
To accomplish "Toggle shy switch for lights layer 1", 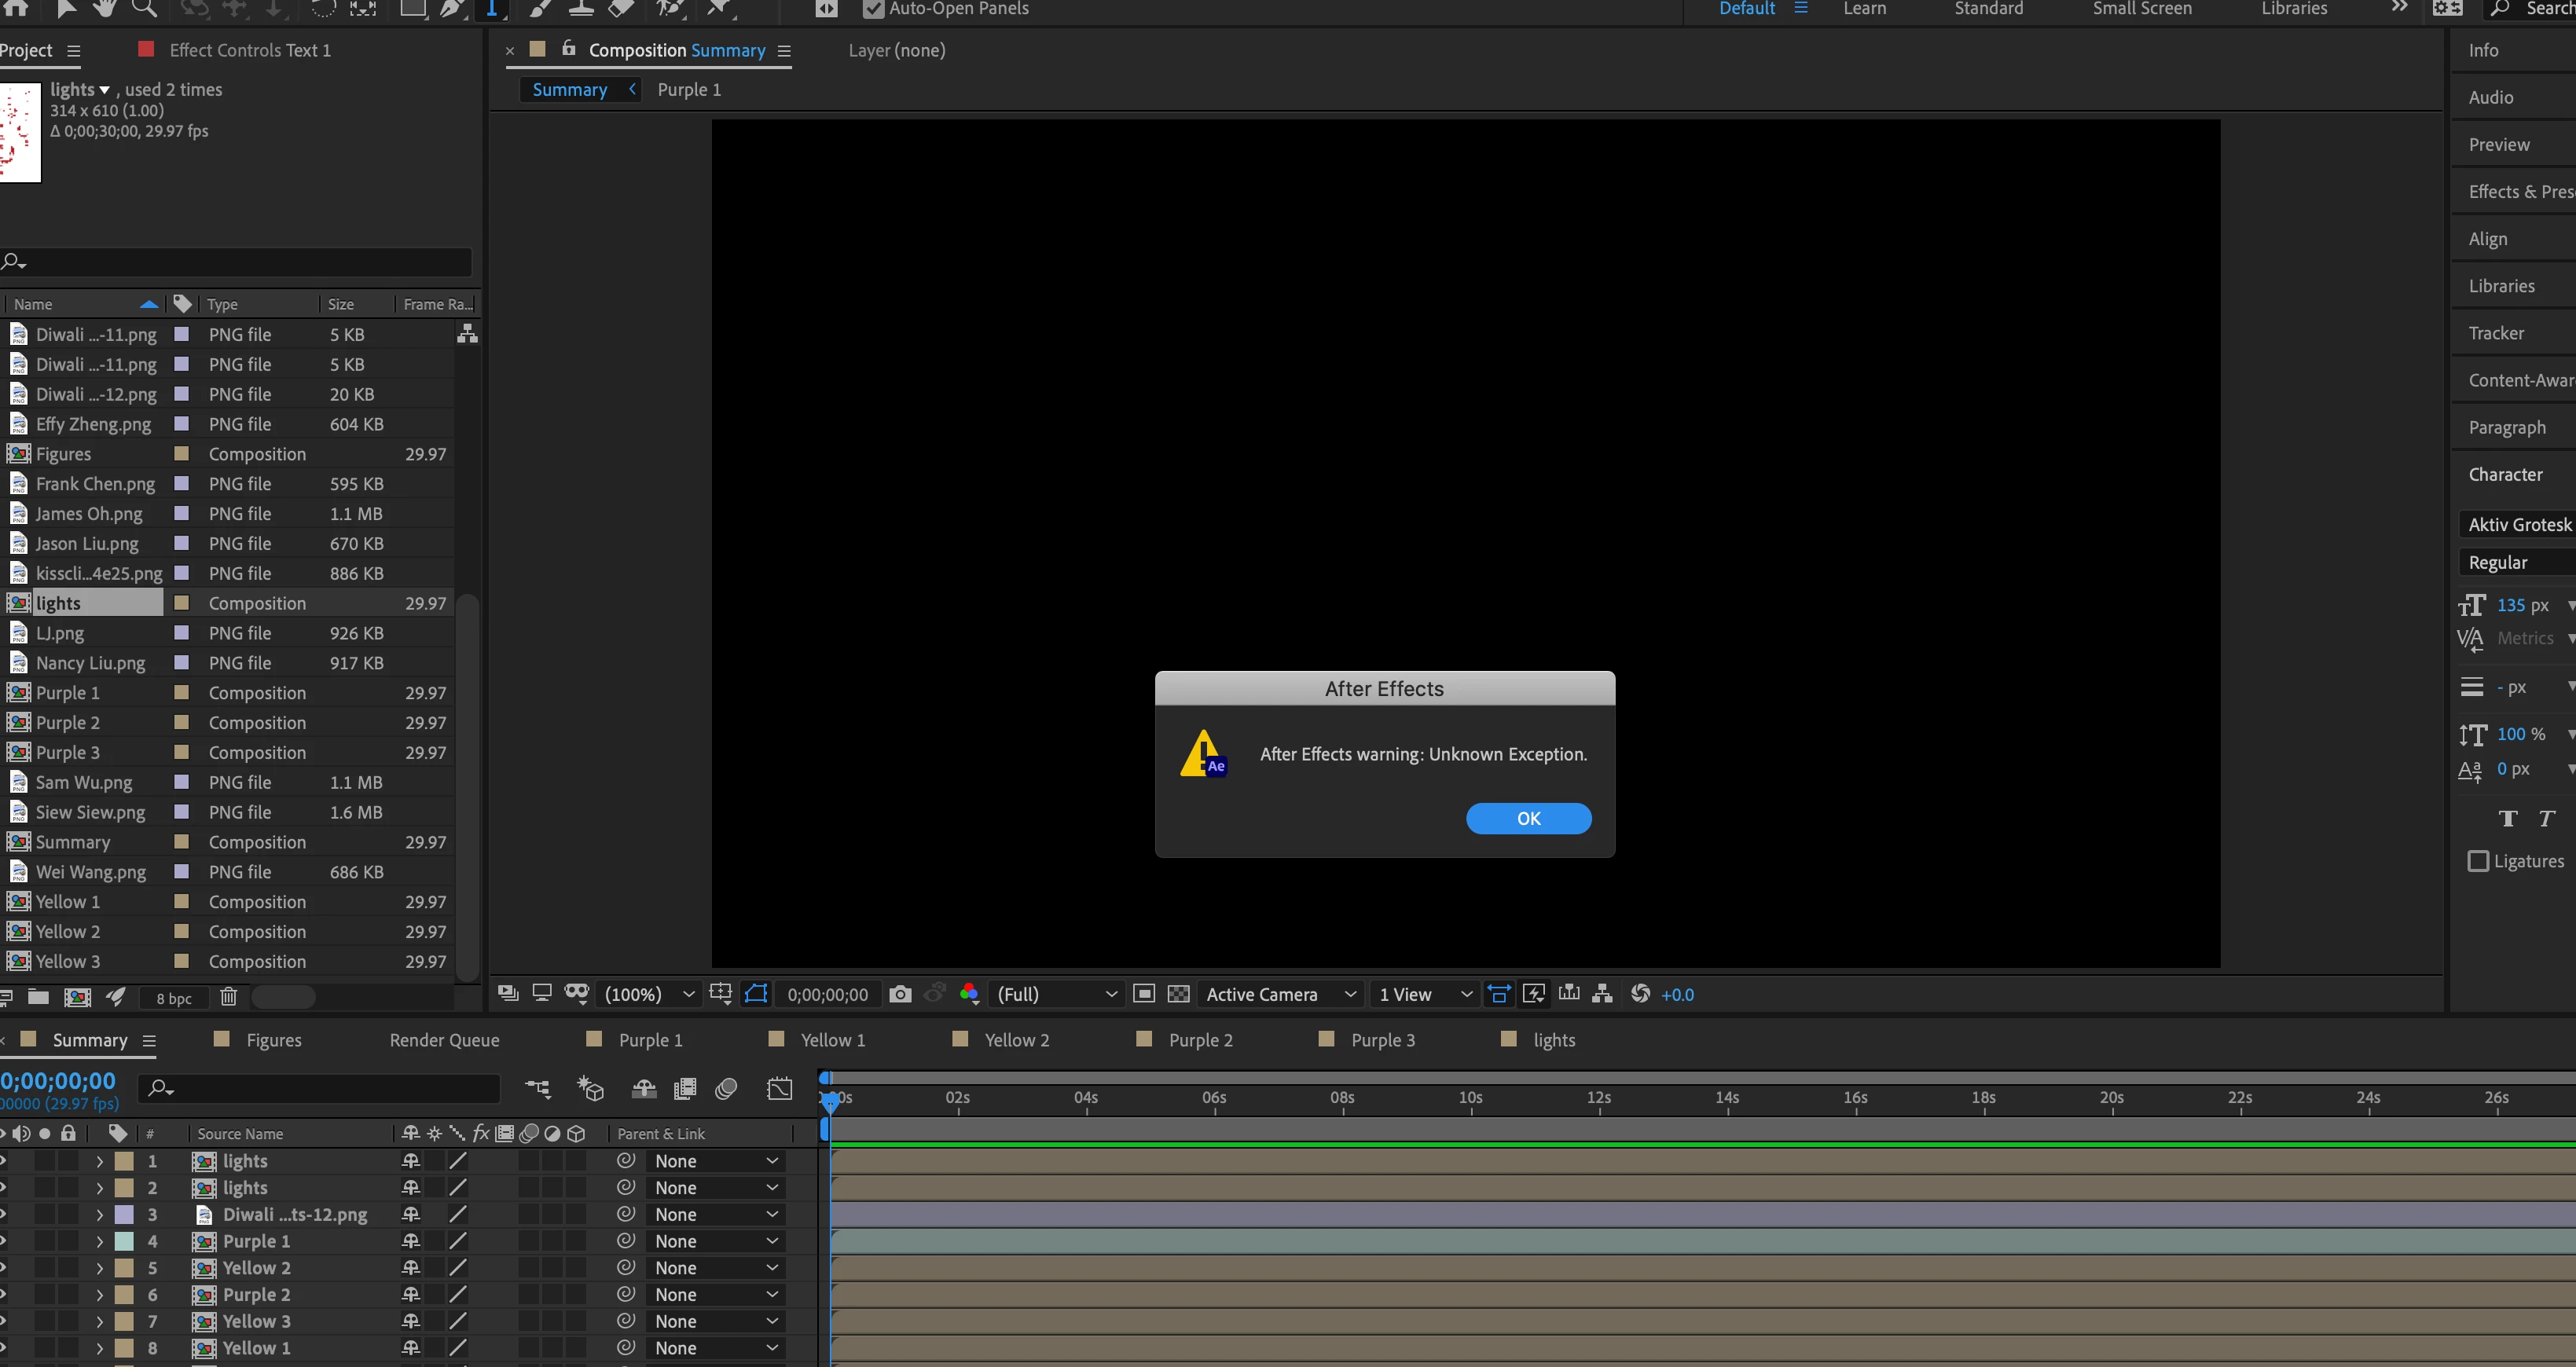I will tap(410, 1161).
